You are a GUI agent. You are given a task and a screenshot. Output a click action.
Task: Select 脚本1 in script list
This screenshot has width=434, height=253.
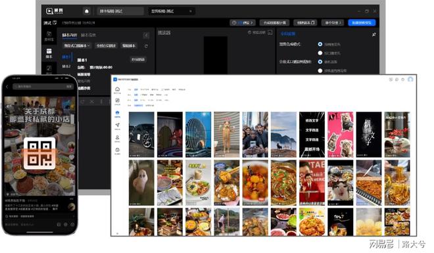(x=66, y=57)
